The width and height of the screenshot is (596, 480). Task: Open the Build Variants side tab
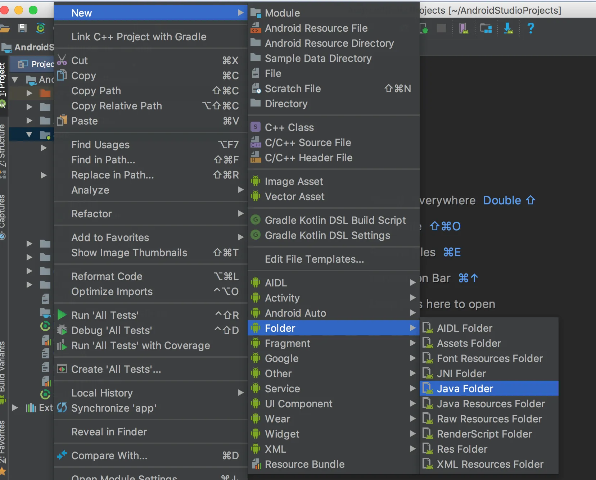pyautogui.click(x=3, y=366)
